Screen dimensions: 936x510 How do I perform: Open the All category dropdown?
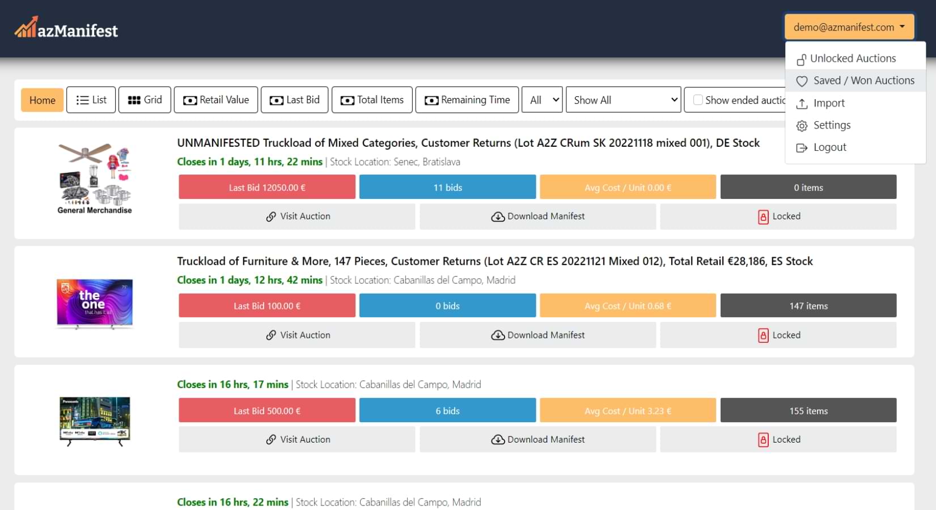click(542, 100)
